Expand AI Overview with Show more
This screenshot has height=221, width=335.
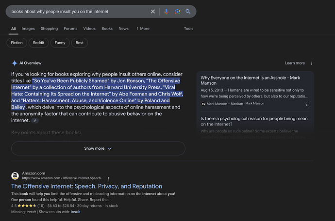(98, 148)
